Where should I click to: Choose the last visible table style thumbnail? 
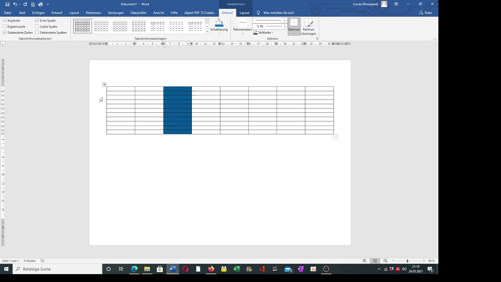195,26
